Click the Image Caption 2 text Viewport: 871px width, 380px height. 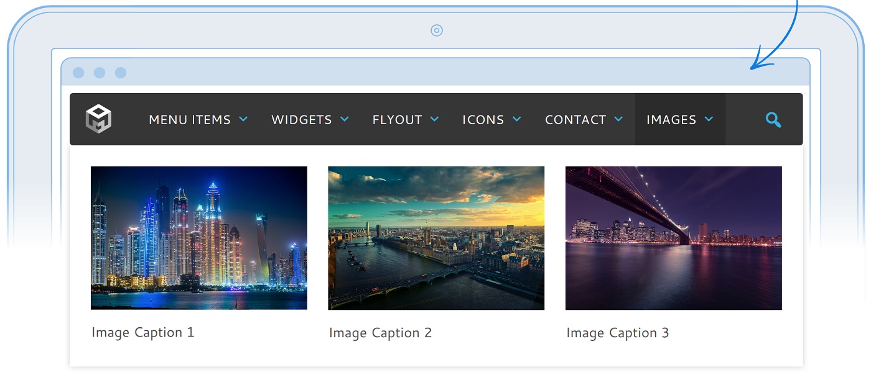pos(380,333)
